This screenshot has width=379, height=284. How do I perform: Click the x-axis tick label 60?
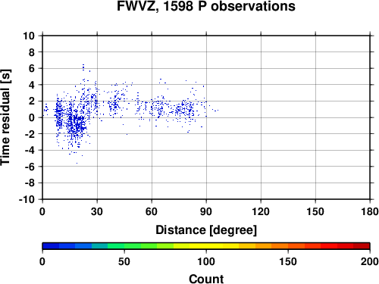point(152,211)
